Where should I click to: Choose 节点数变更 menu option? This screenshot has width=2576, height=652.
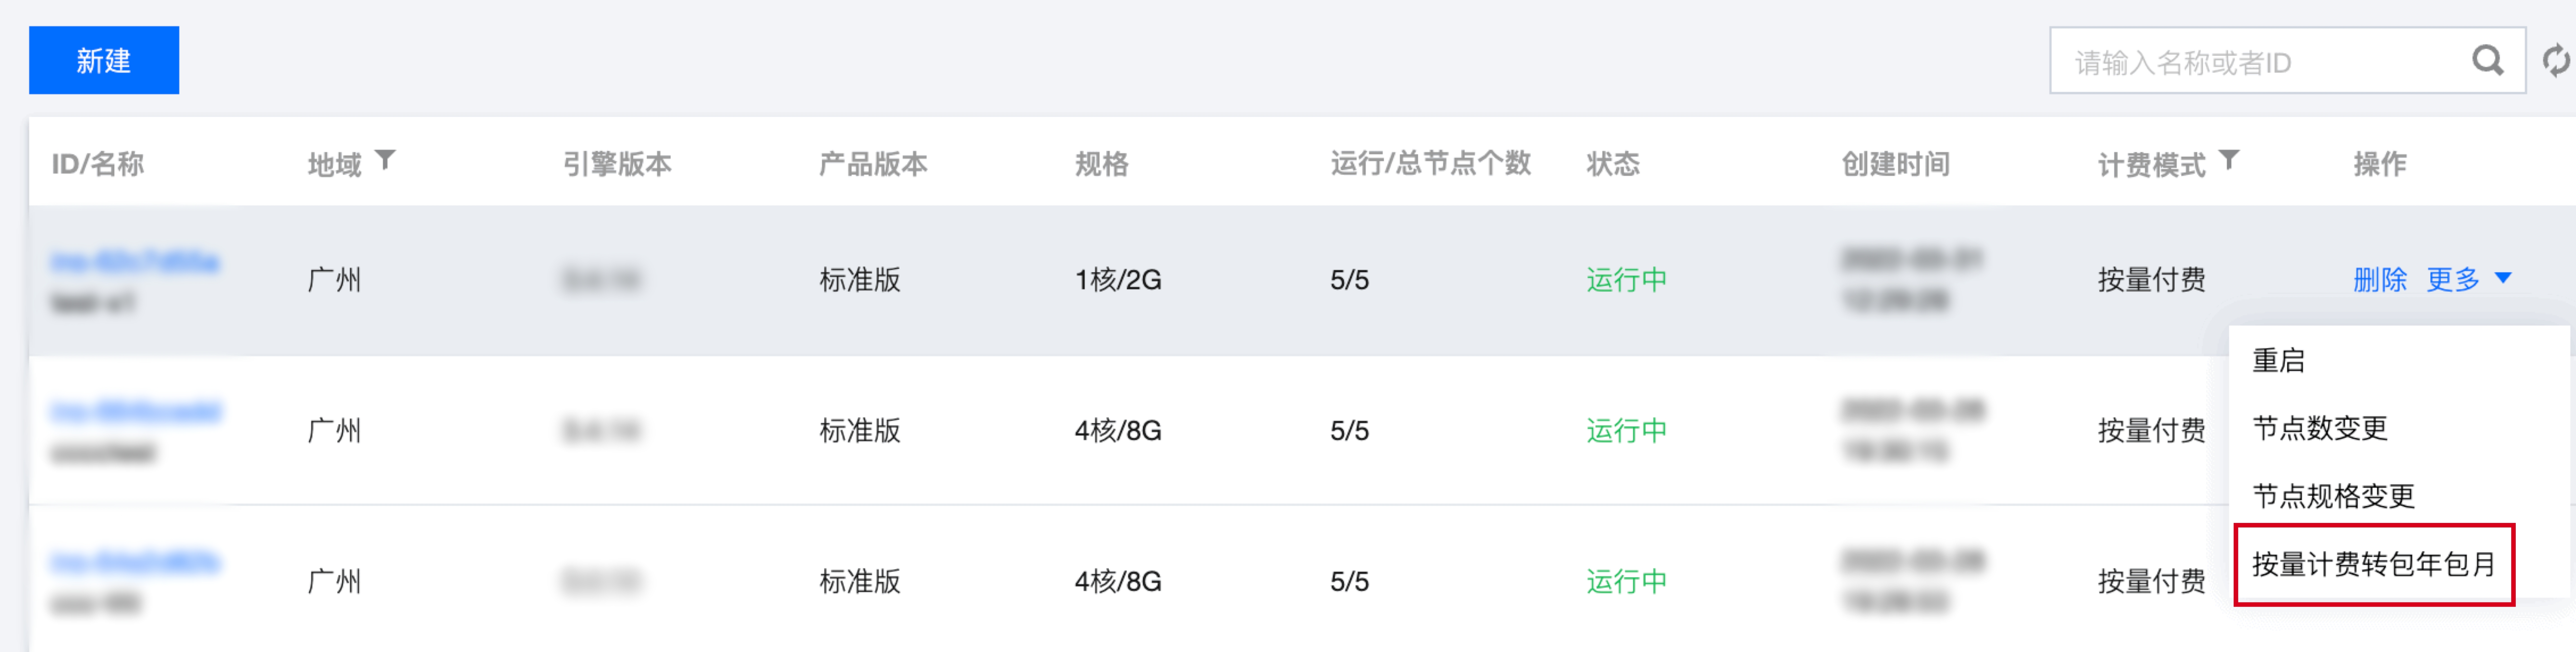click(x=2320, y=428)
